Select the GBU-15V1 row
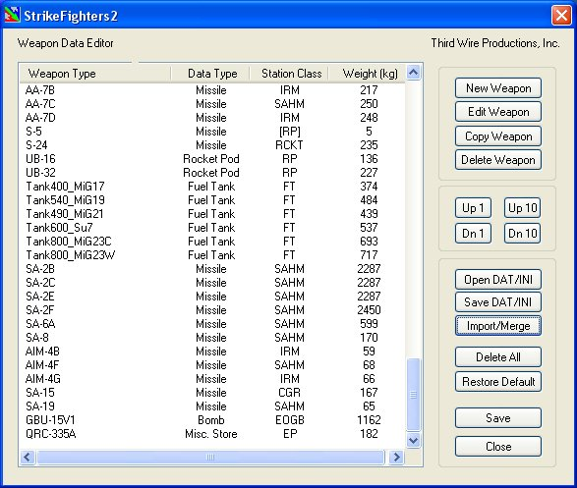 tap(212, 420)
